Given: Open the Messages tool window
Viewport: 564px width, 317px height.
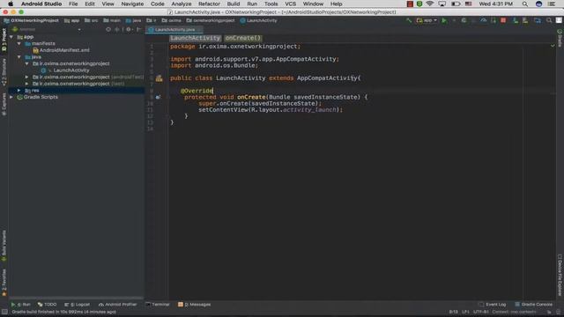Looking at the screenshot, I should point(194,305).
